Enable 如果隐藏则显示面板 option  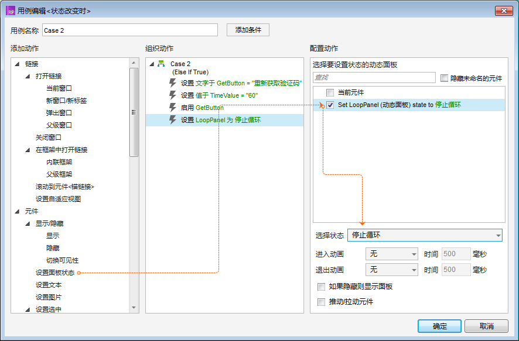coord(321,287)
